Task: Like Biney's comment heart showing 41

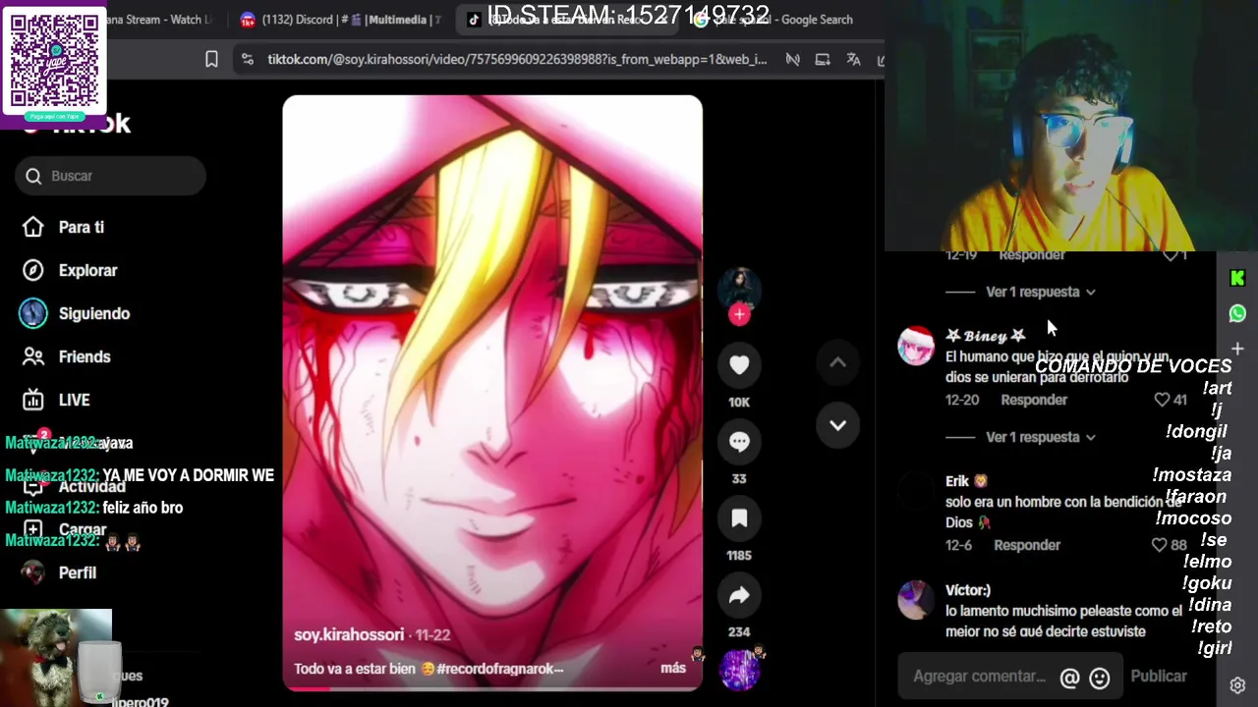Action: pyautogui.click(x=1162, y=400)
